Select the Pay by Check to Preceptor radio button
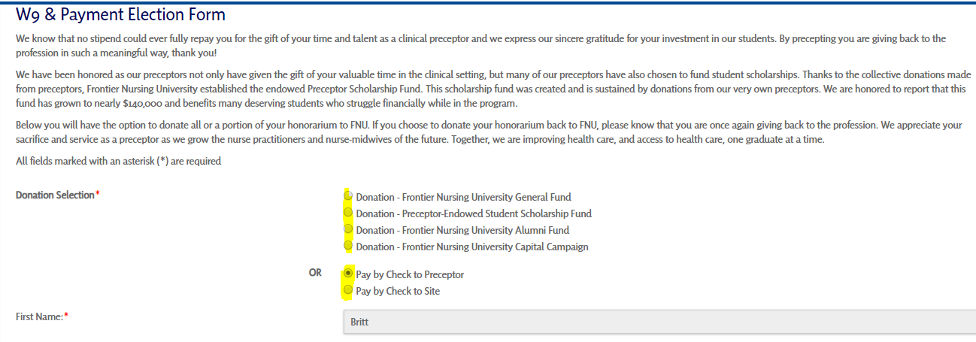The image size is (976, 342). tap(347, 274)
